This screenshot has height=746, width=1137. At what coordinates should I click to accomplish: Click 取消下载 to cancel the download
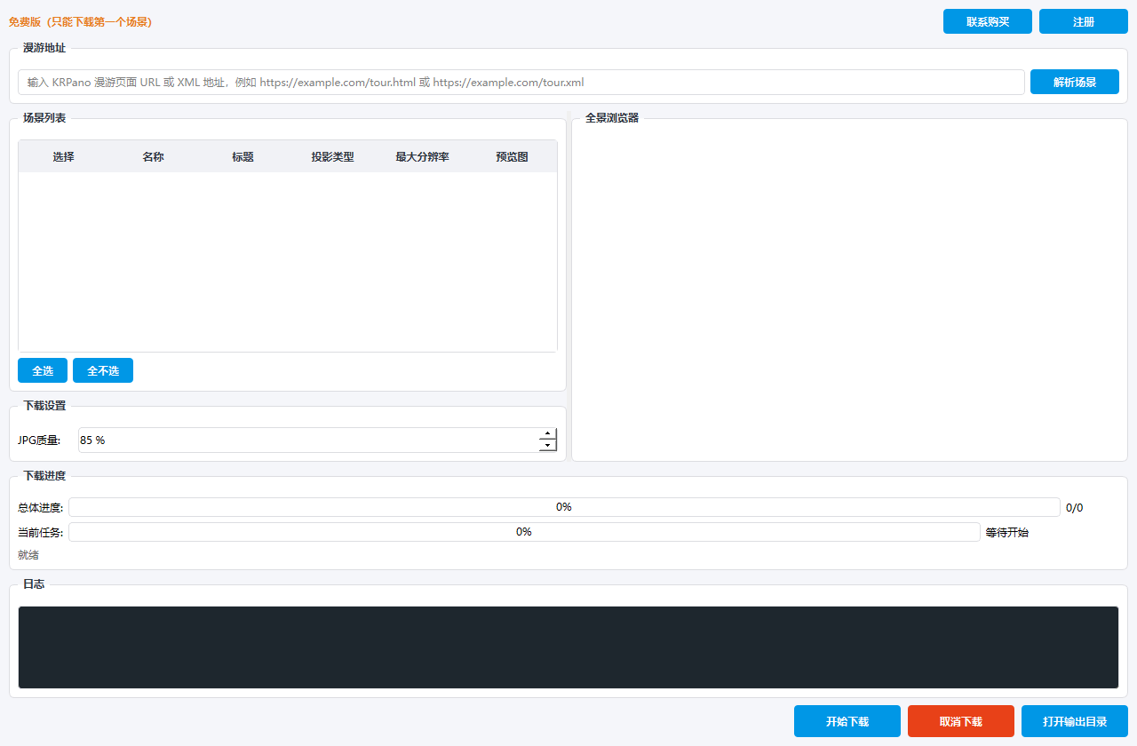[x=961, y=721]
